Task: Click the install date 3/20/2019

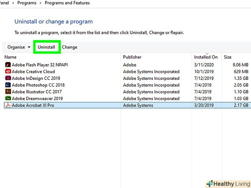Action: [x=204, y=105]
